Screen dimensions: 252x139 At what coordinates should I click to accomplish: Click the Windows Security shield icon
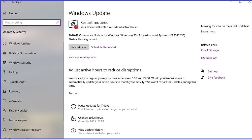[5, 62]
